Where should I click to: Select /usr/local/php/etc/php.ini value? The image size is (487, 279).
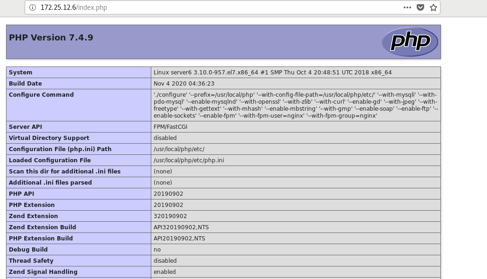[189, 160]
